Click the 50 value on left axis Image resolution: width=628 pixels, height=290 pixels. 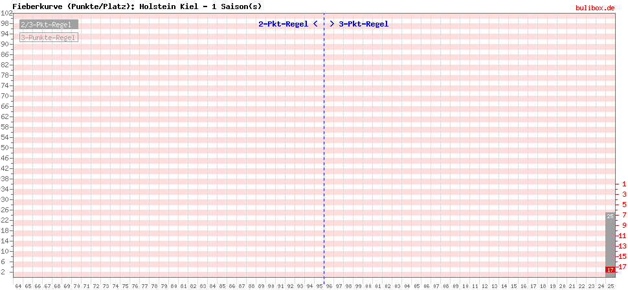6,148
